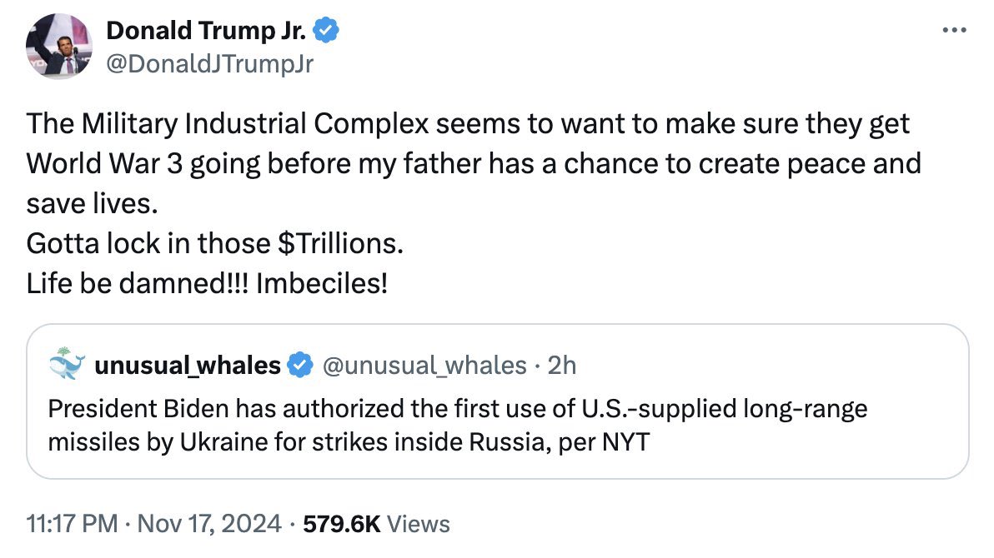Viewport: 994px width, 558px height.
Task: Click the Nov 17, 2024 date
Action: pyautogui.click(x=208, y=523)
